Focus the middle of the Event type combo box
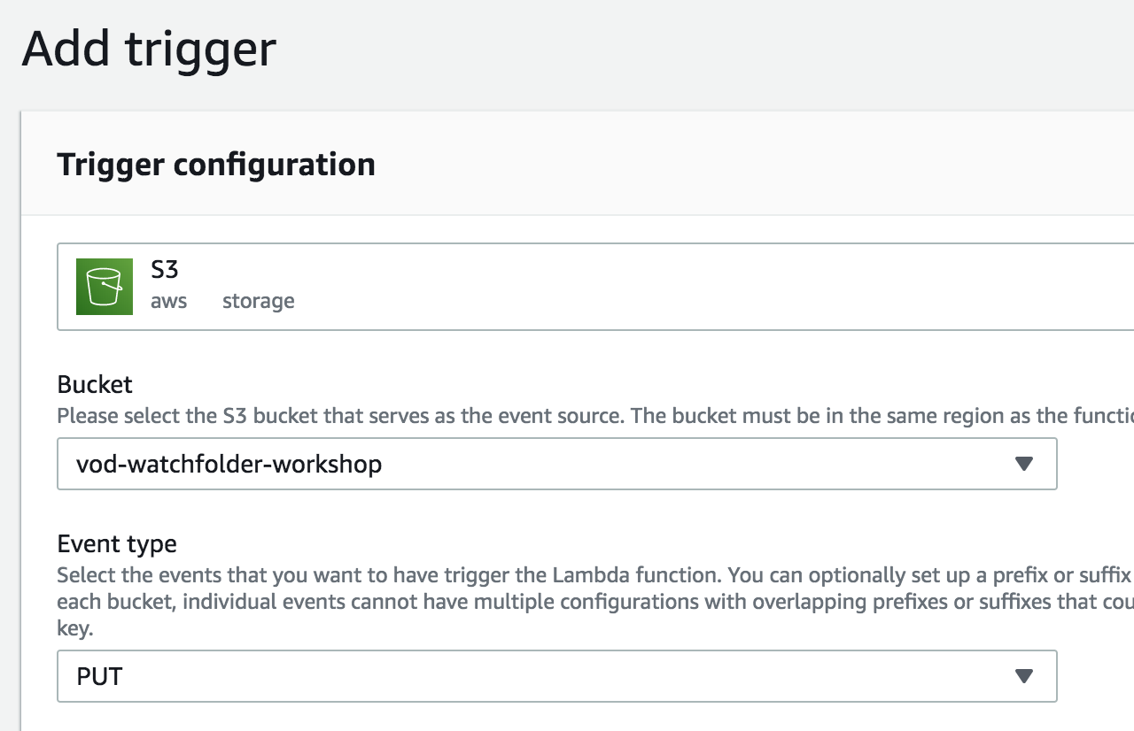 point(557,676)
